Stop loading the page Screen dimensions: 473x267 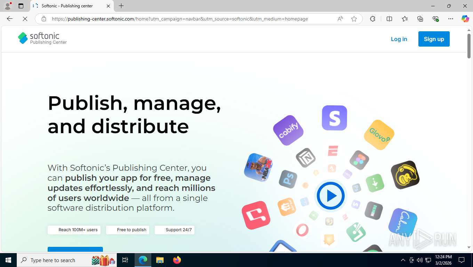click(x=25, y=19)
